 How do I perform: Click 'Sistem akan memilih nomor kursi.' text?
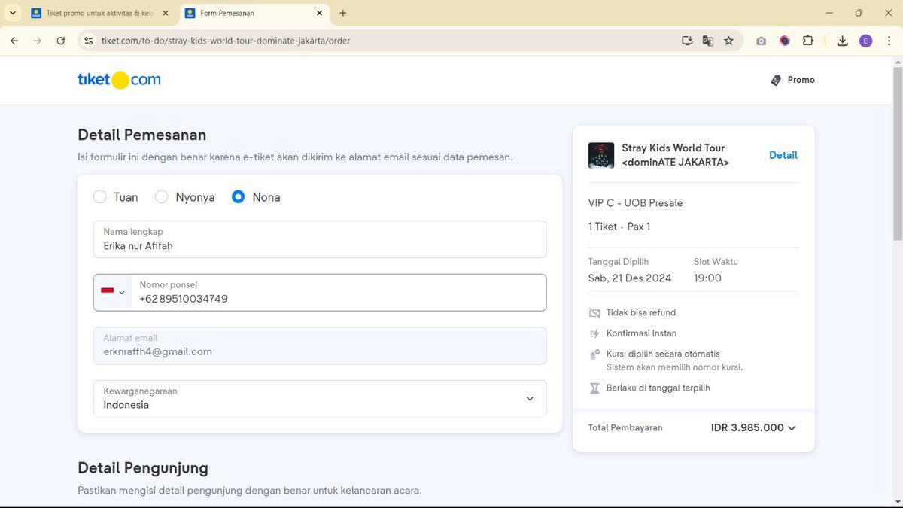675,367
